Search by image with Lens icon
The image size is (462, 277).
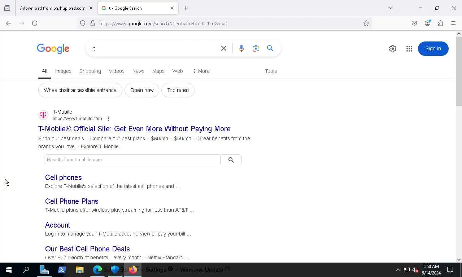(x=256, y=48)
